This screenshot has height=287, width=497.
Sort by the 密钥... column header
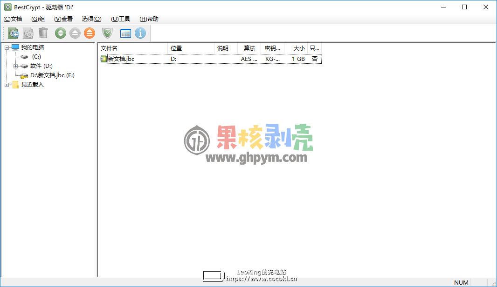click(x=273, y=48)
